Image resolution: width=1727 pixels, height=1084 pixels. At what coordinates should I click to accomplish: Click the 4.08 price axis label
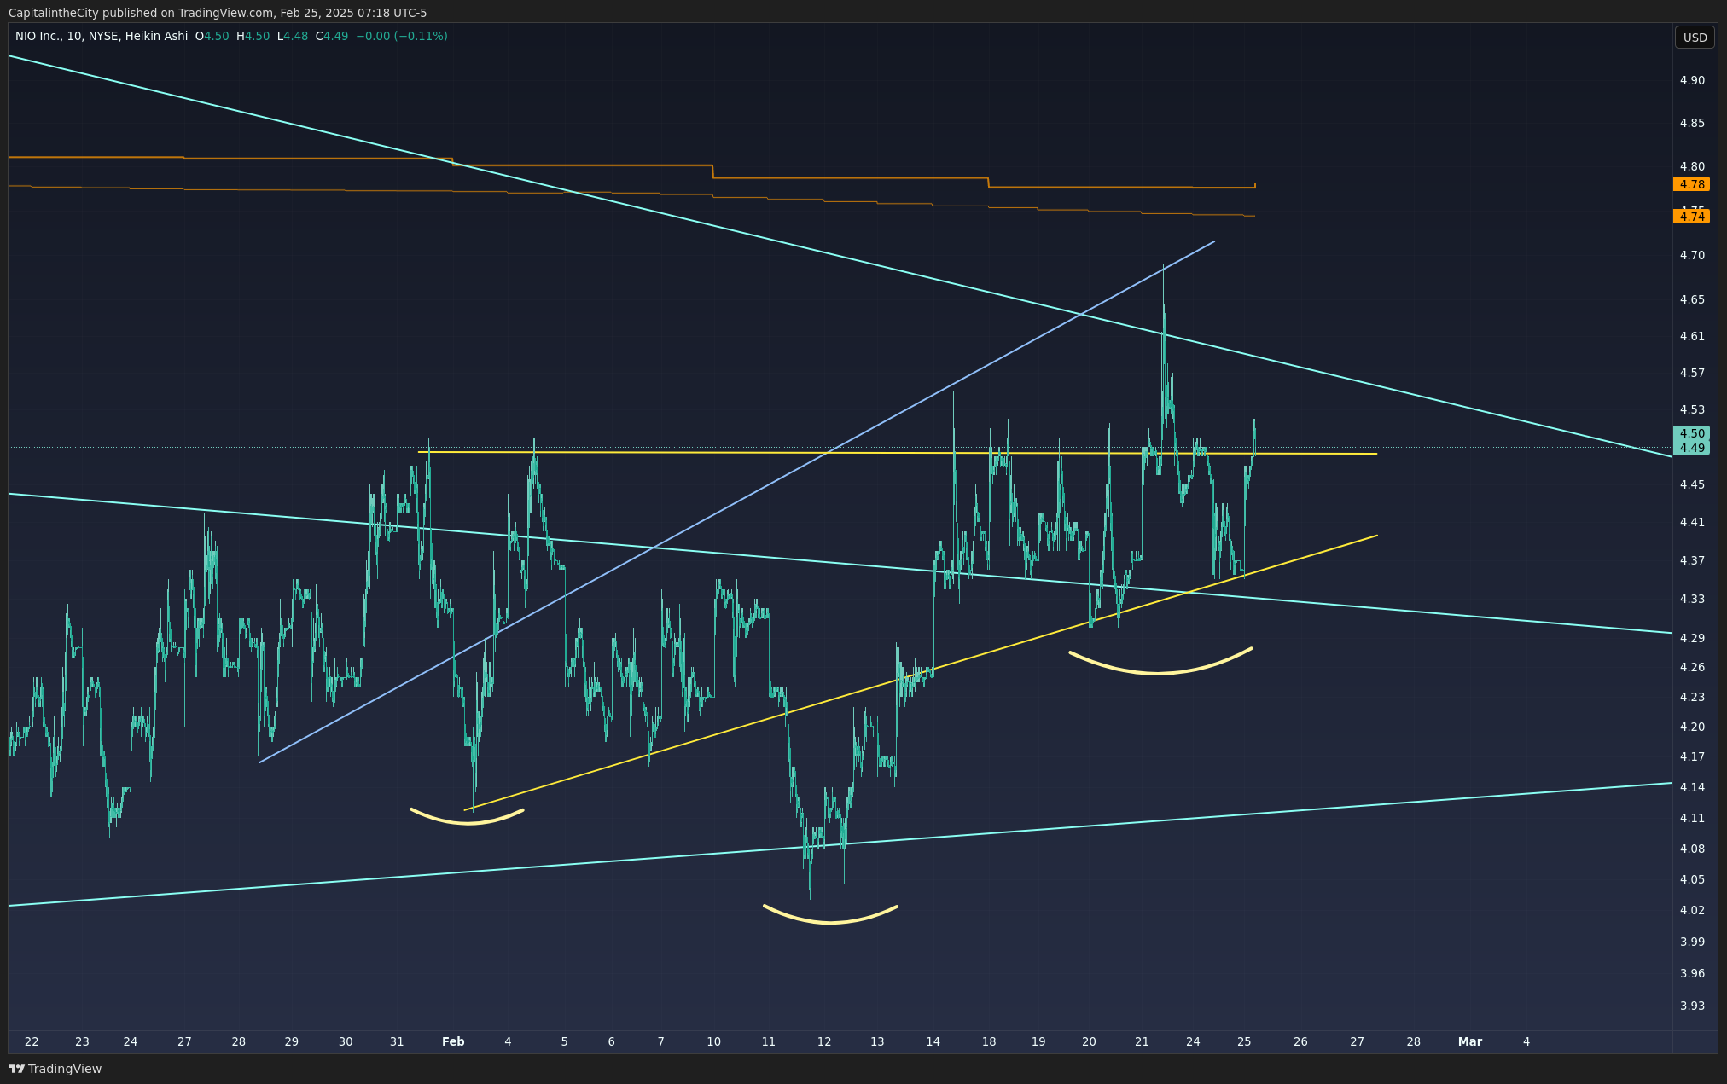pos(1692,849)
